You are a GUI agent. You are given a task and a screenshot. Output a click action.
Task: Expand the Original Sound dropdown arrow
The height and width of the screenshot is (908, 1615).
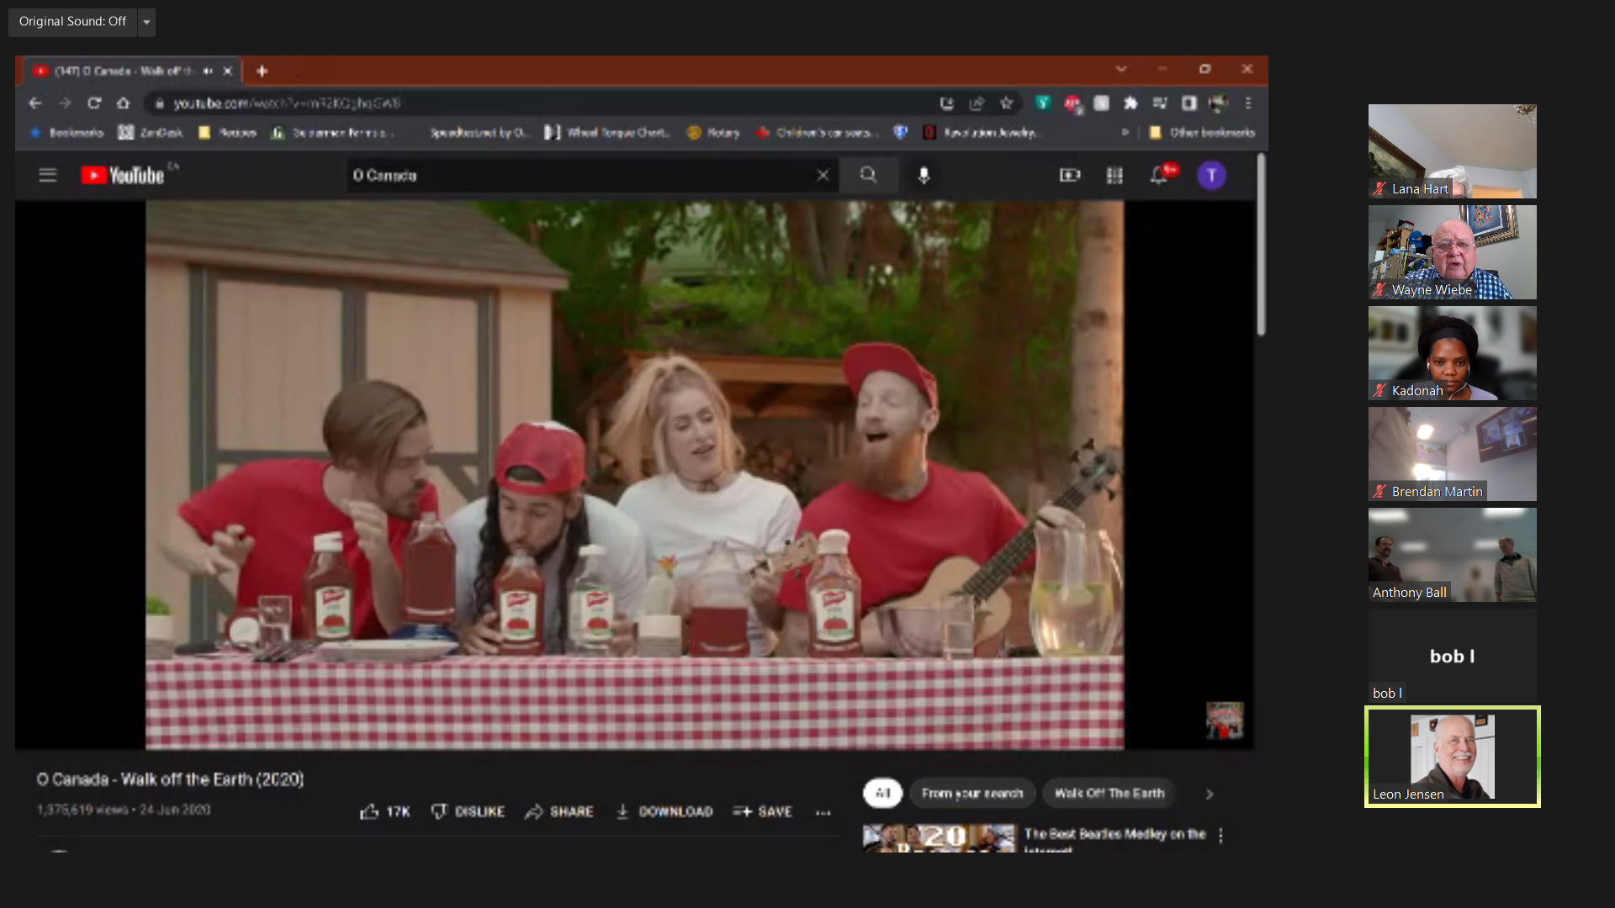click(x=146, y=22)
